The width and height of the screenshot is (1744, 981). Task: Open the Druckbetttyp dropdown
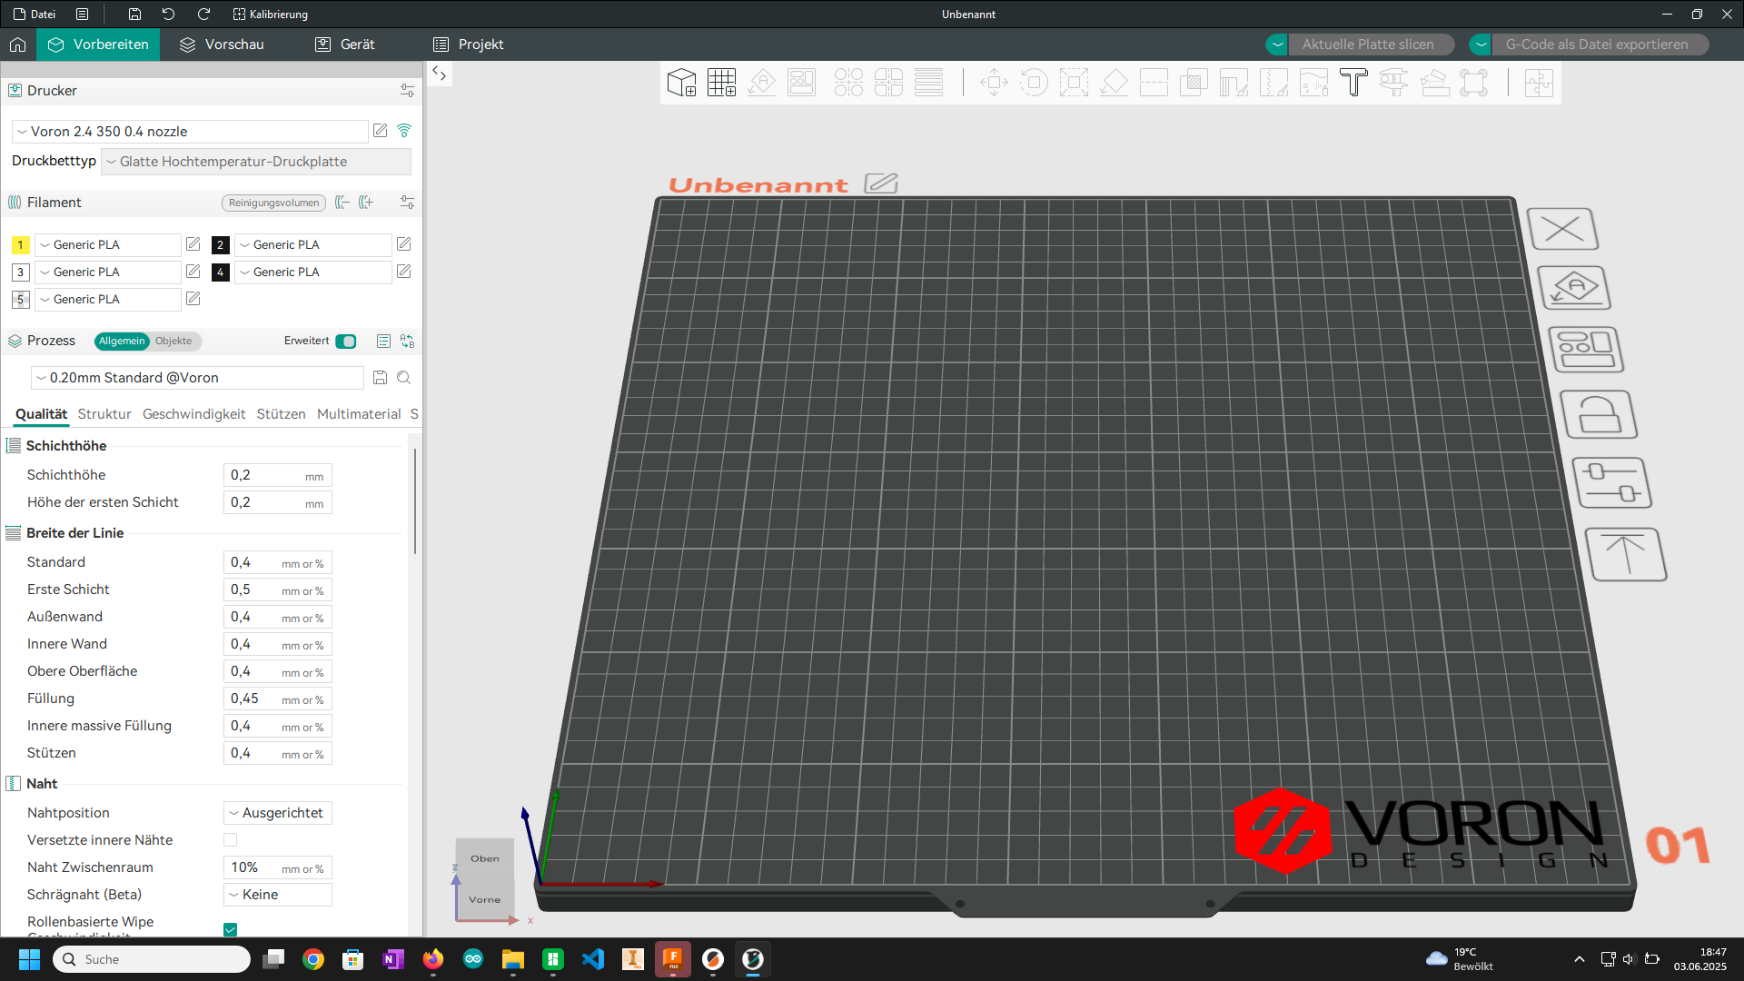[256, 162]
